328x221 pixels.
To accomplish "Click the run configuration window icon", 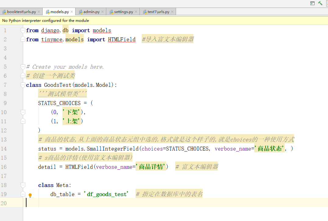I will (312, 3).
